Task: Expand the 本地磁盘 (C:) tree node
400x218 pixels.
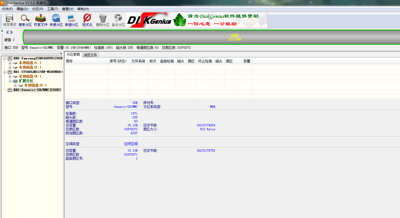Action: pos(10,63)
